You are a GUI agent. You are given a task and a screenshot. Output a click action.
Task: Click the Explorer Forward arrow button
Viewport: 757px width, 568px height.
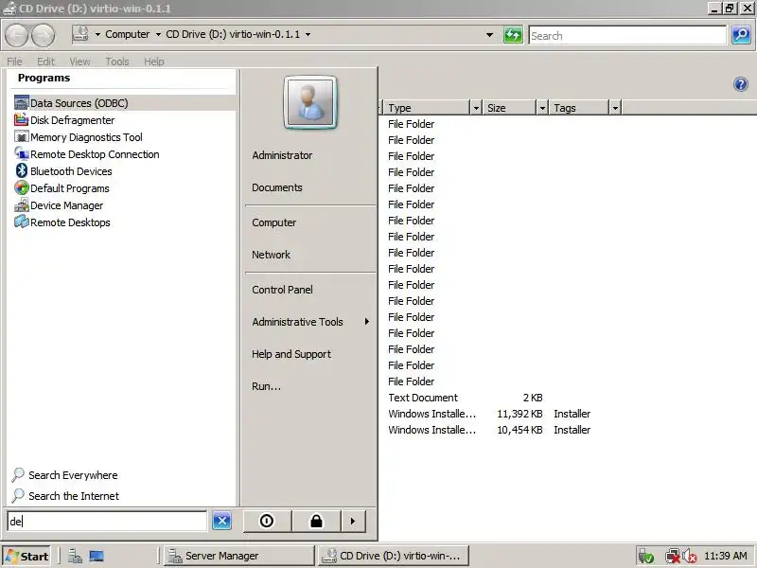pos(43,35)
